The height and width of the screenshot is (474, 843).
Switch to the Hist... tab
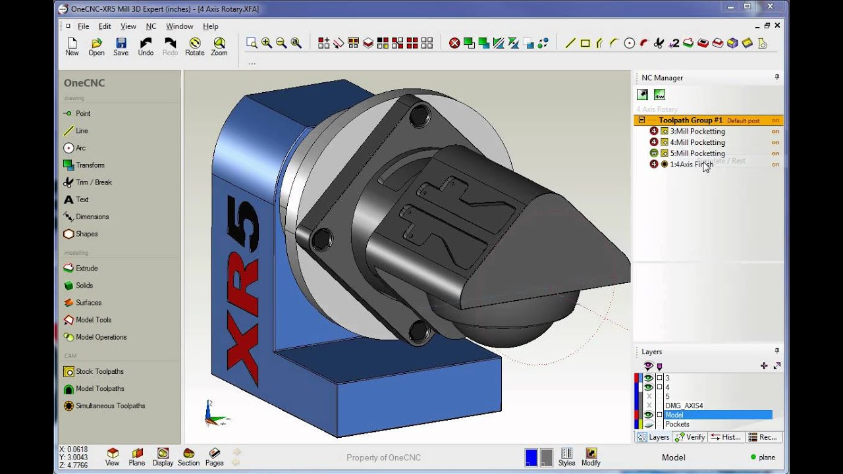(726, 437)
